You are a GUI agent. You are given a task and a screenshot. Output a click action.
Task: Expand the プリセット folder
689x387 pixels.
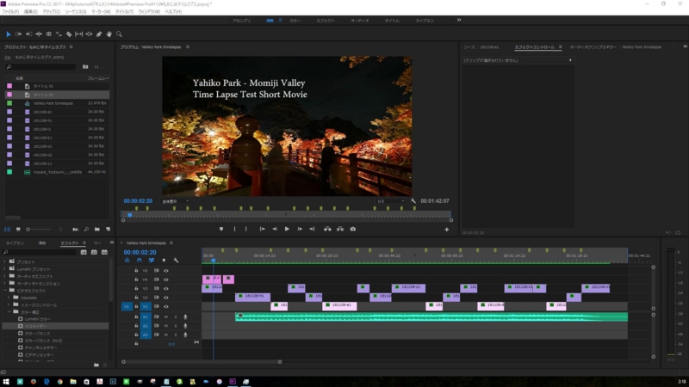pyautogui.click(x=5, y=262)
